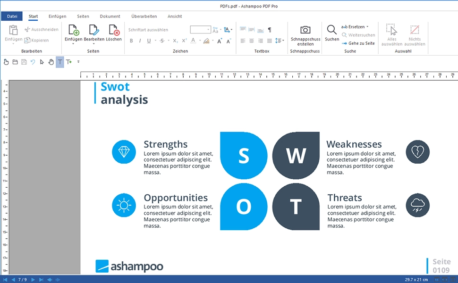This screenshot has height=283, width=458.
Task: Expand the line spacing dropdown
Action: (281, 41)
